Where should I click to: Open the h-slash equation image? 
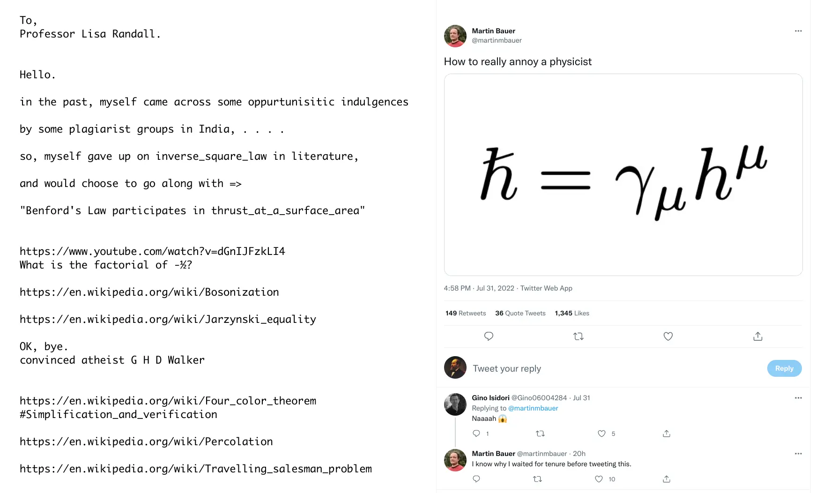(x=623, y=175)
